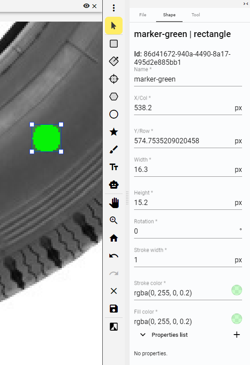Activate the brush tool
This screenshot has height=365, width=250.
[114, 150]
